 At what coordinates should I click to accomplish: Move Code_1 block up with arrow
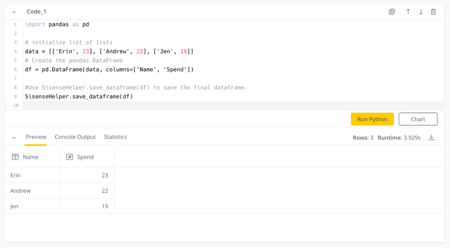[408, 12]
